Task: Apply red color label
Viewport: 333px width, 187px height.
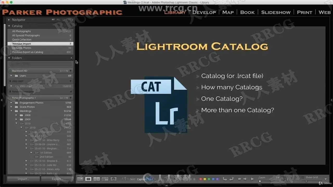Action: click(201, 179)
